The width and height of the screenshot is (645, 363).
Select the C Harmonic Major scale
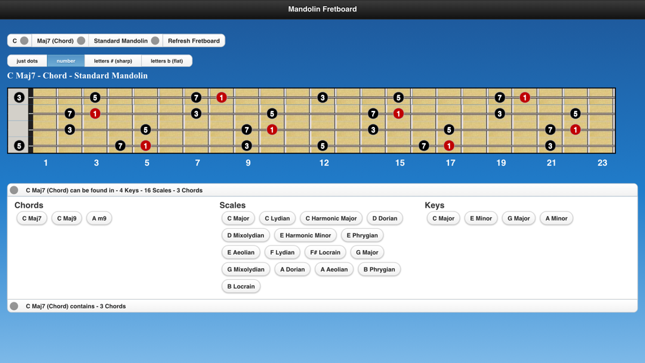coord(331,219)
